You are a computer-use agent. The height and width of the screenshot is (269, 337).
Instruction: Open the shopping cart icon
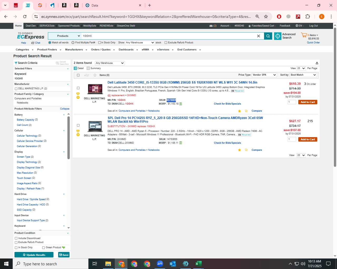304,35
